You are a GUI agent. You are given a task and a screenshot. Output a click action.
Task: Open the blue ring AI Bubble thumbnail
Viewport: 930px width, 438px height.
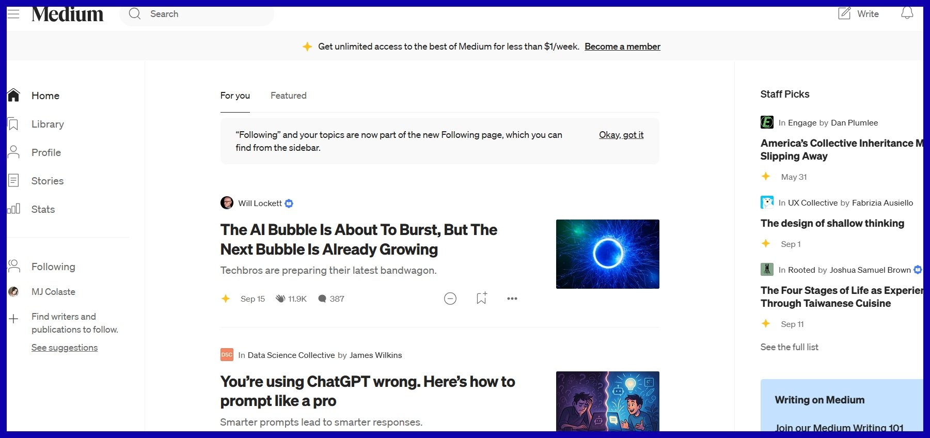pos(607,254)
